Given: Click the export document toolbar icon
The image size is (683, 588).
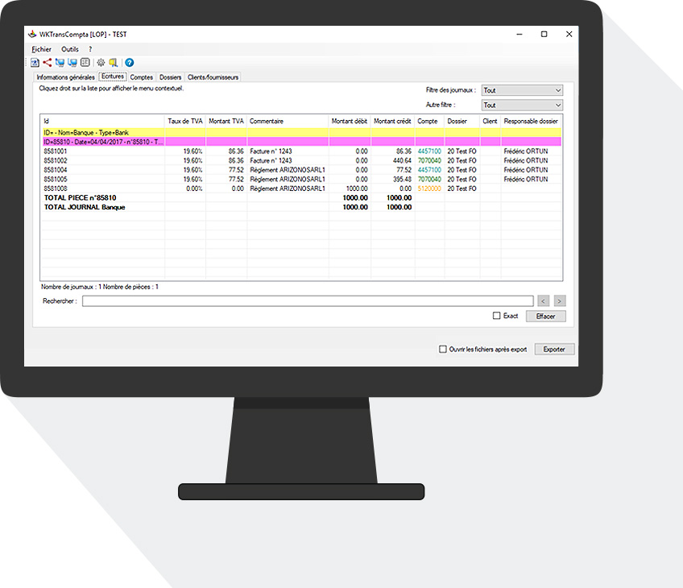Looking at the screenshot, I should tap(35, 62).
